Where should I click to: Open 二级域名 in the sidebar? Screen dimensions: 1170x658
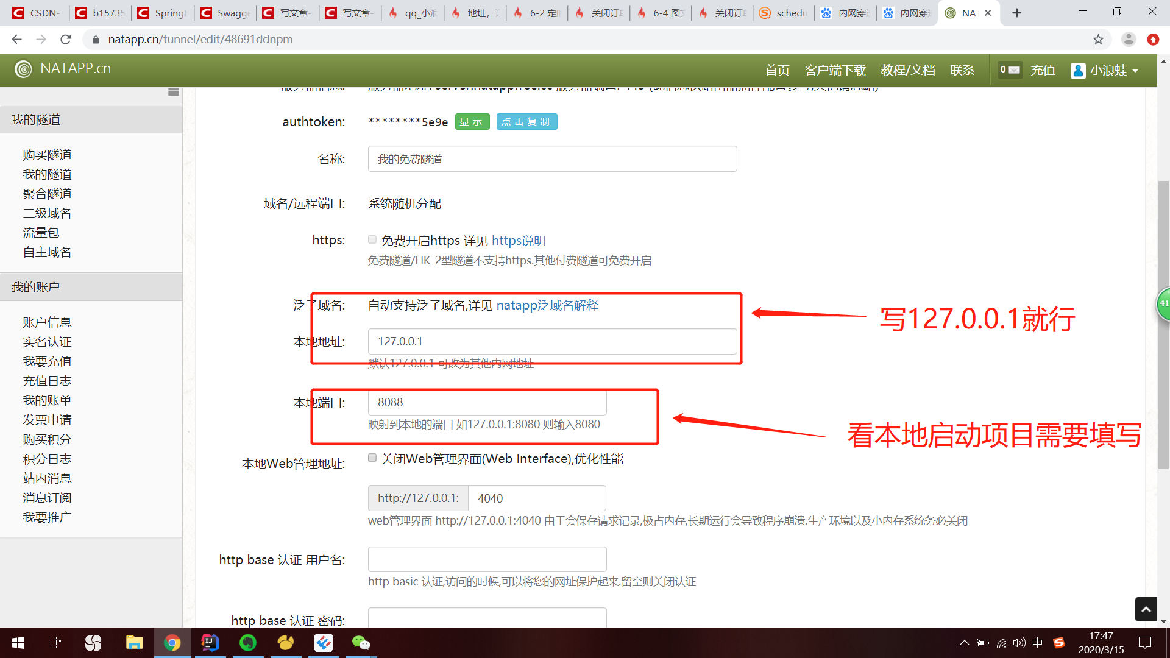[48, 213]
